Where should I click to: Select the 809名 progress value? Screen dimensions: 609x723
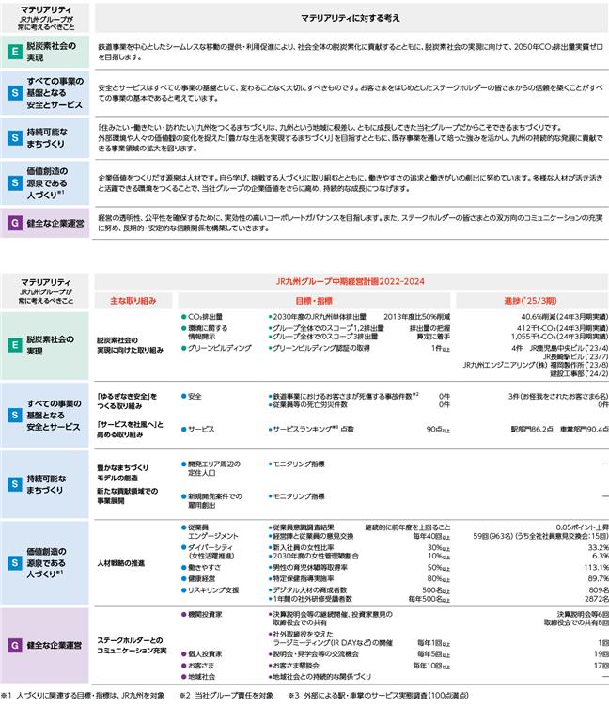tap(599, 590)
